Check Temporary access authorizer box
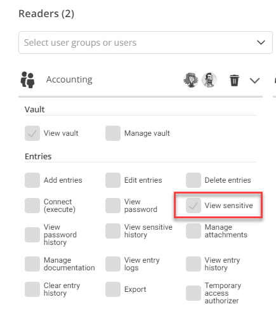Screen dimensions: 276x316 tap(194, 293)
